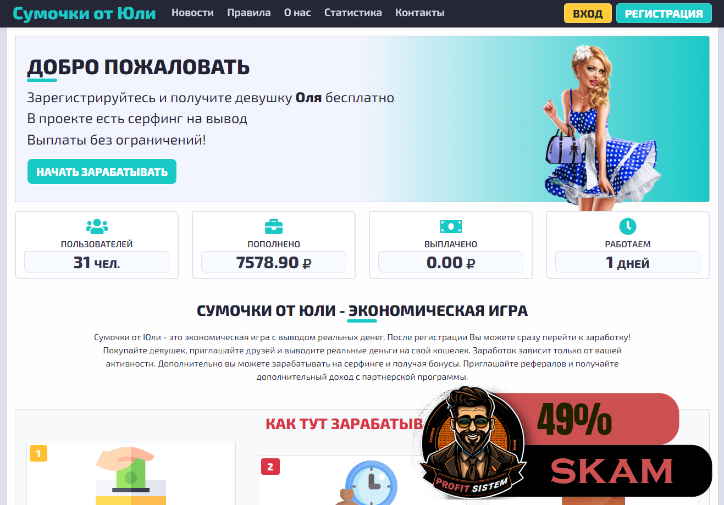The width and height of the screenshot is (724, 505).
Task: Click the users group icon
Action: pyautogui.click(x=97, y=226)
